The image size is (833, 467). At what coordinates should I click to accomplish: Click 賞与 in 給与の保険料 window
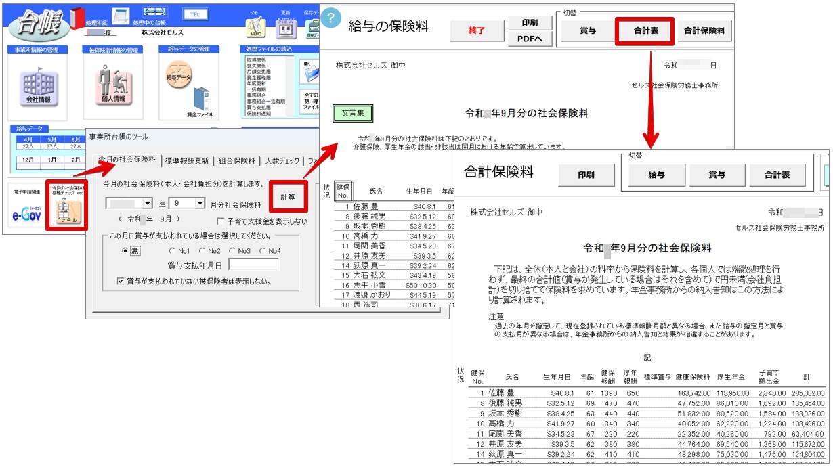[x=588, y=30]
